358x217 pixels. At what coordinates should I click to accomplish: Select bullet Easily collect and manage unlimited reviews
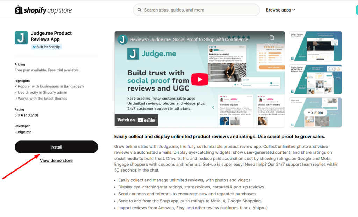[x=184, y=180]
